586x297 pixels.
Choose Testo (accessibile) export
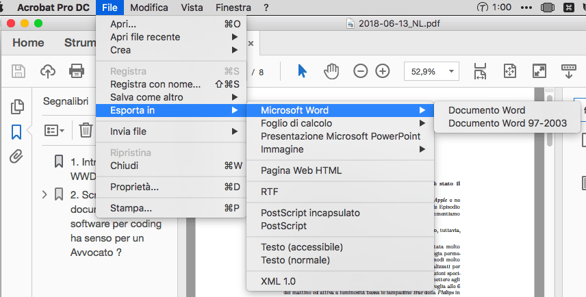pyautogui.click(x=340, y=247)
